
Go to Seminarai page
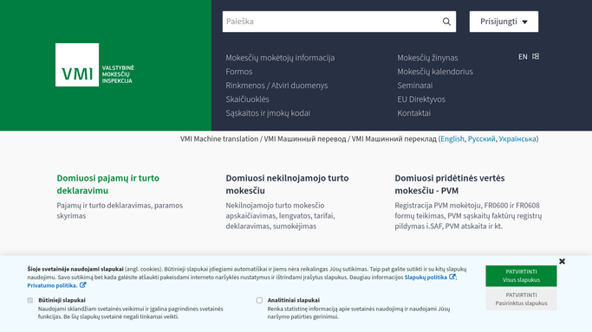point(415,86)
